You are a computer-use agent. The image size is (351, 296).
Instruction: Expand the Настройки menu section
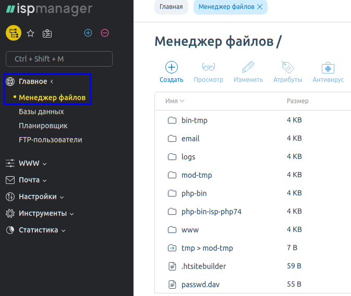pyautogui.click(x=41, y=196)
